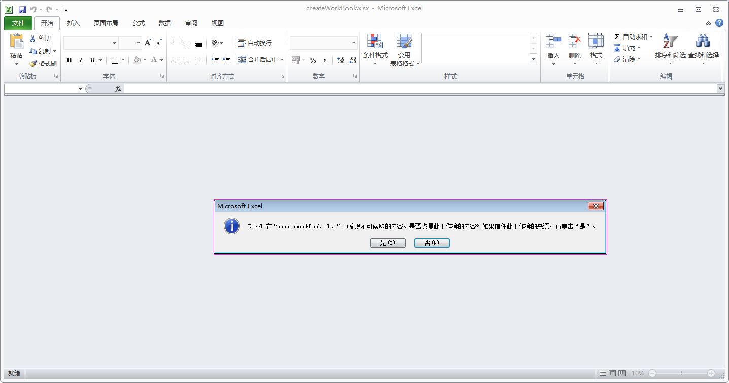
Task: Switch to the Formulas (公式) tab
Action: (x=138, y=23)
